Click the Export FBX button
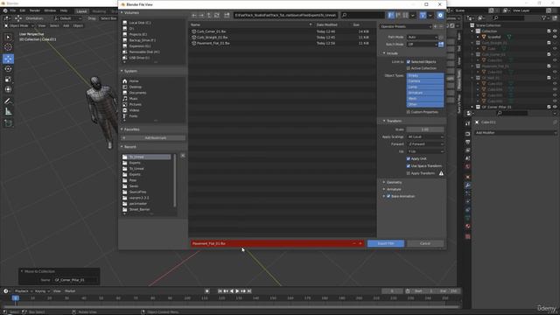Screen dimensions: 560x315 [x=386, y=243]
